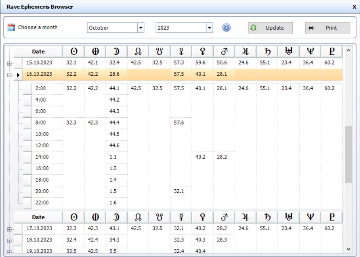Click the Mercury symbol column header
This screenshot has height=257, width=360.
click(x=181, y=51)
